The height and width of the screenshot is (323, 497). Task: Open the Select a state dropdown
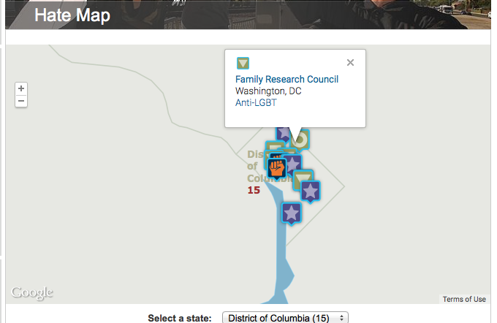pos(285,318)
